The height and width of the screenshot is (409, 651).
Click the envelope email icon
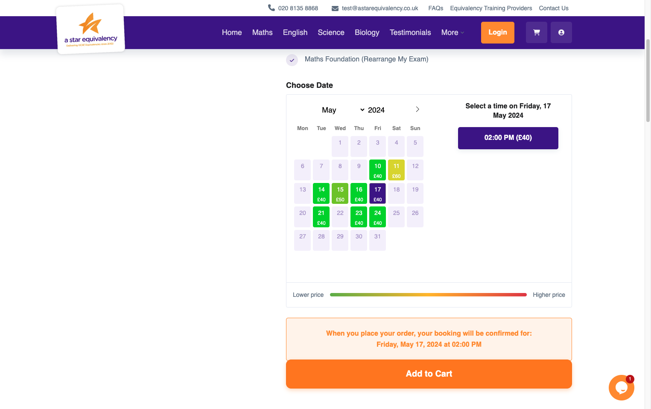pos(335,8)
